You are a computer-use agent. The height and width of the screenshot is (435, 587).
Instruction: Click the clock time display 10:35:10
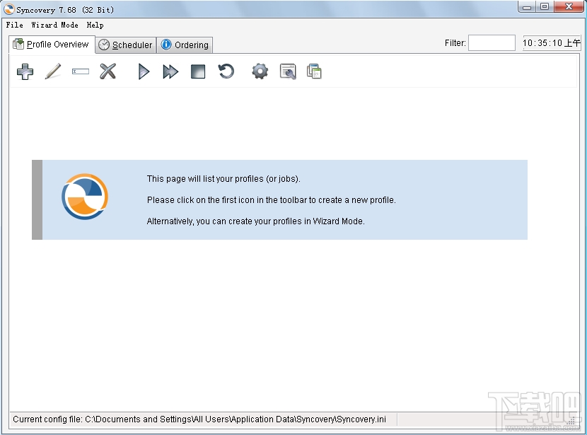[552, 43]
